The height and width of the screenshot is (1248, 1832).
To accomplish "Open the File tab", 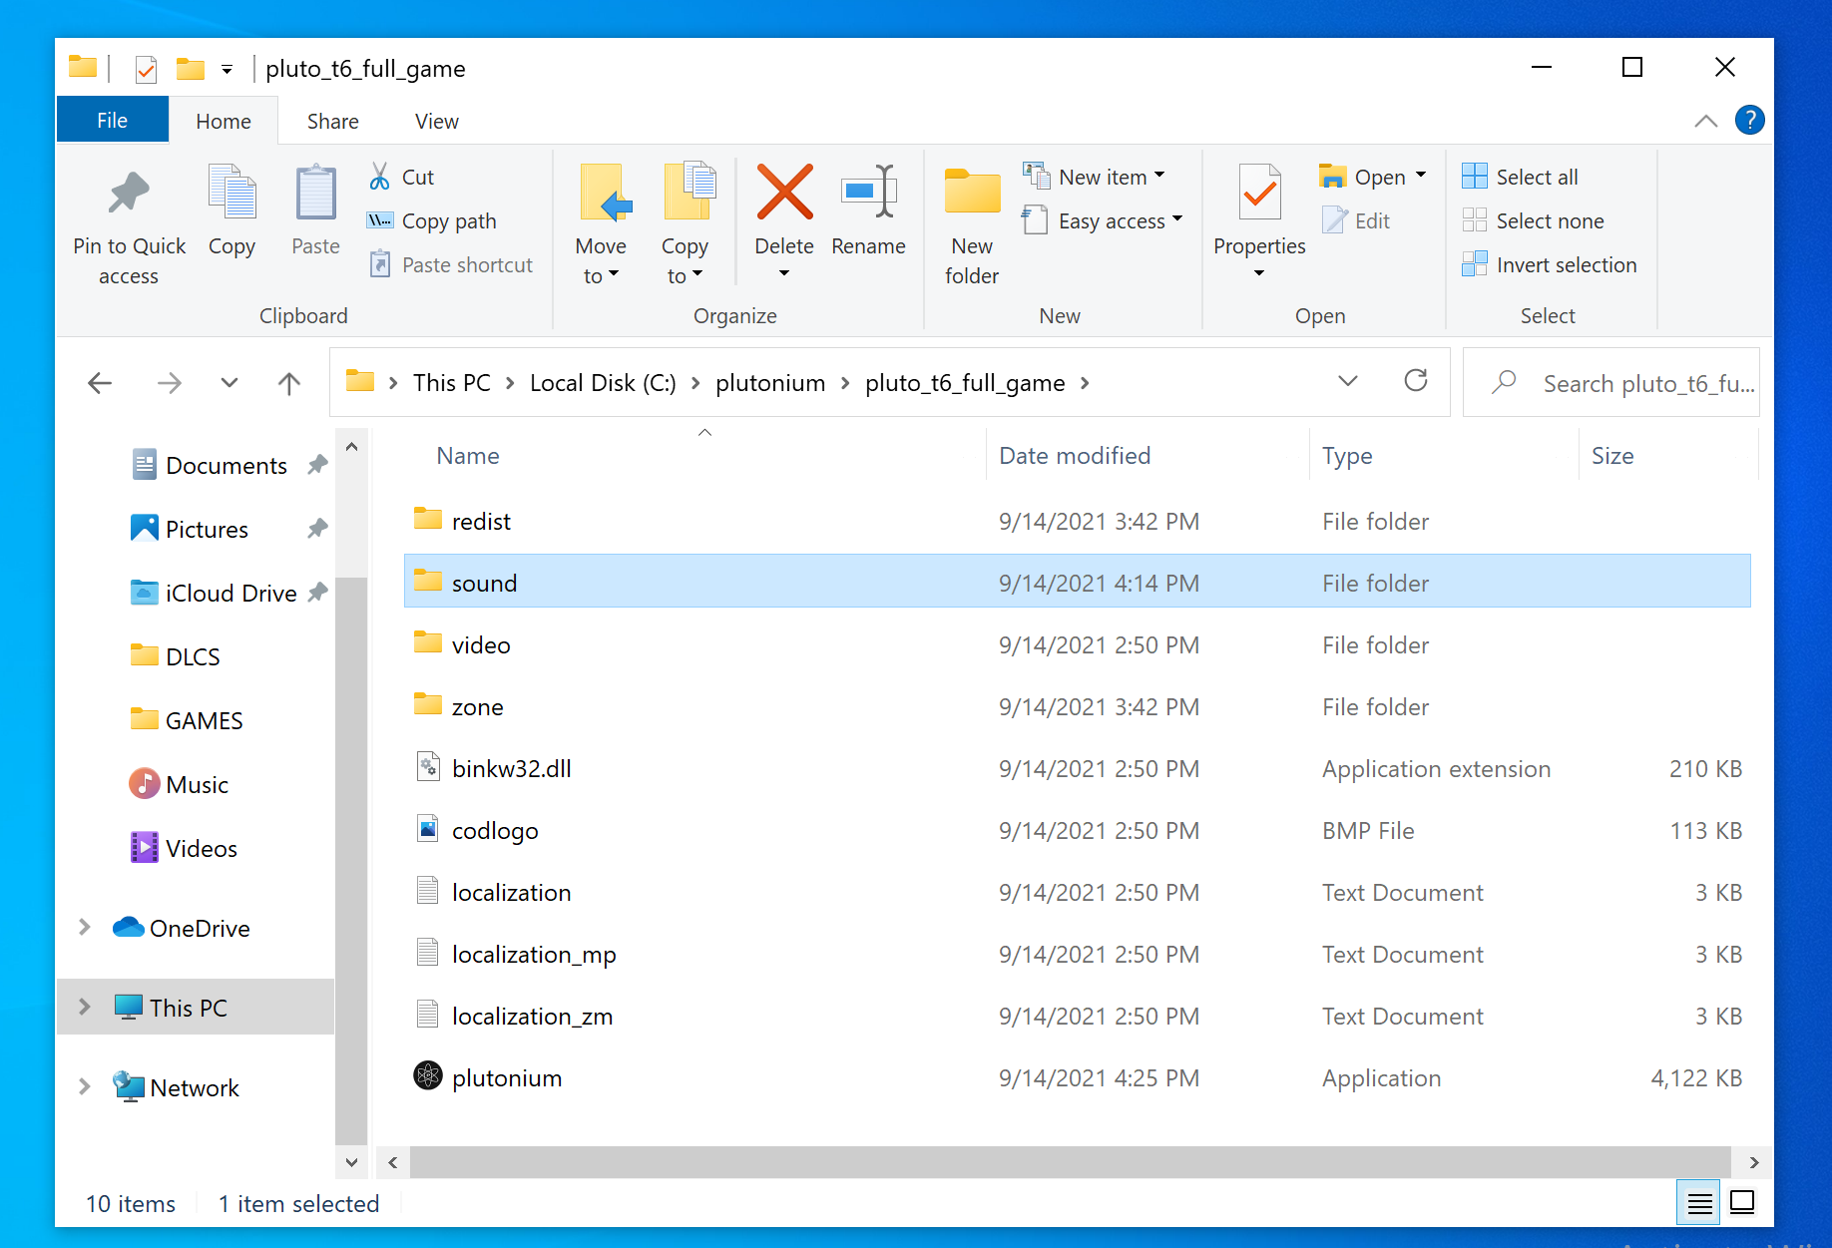I will pos(112,121).
